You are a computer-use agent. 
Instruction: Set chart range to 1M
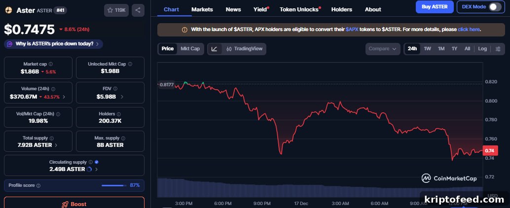441,49
